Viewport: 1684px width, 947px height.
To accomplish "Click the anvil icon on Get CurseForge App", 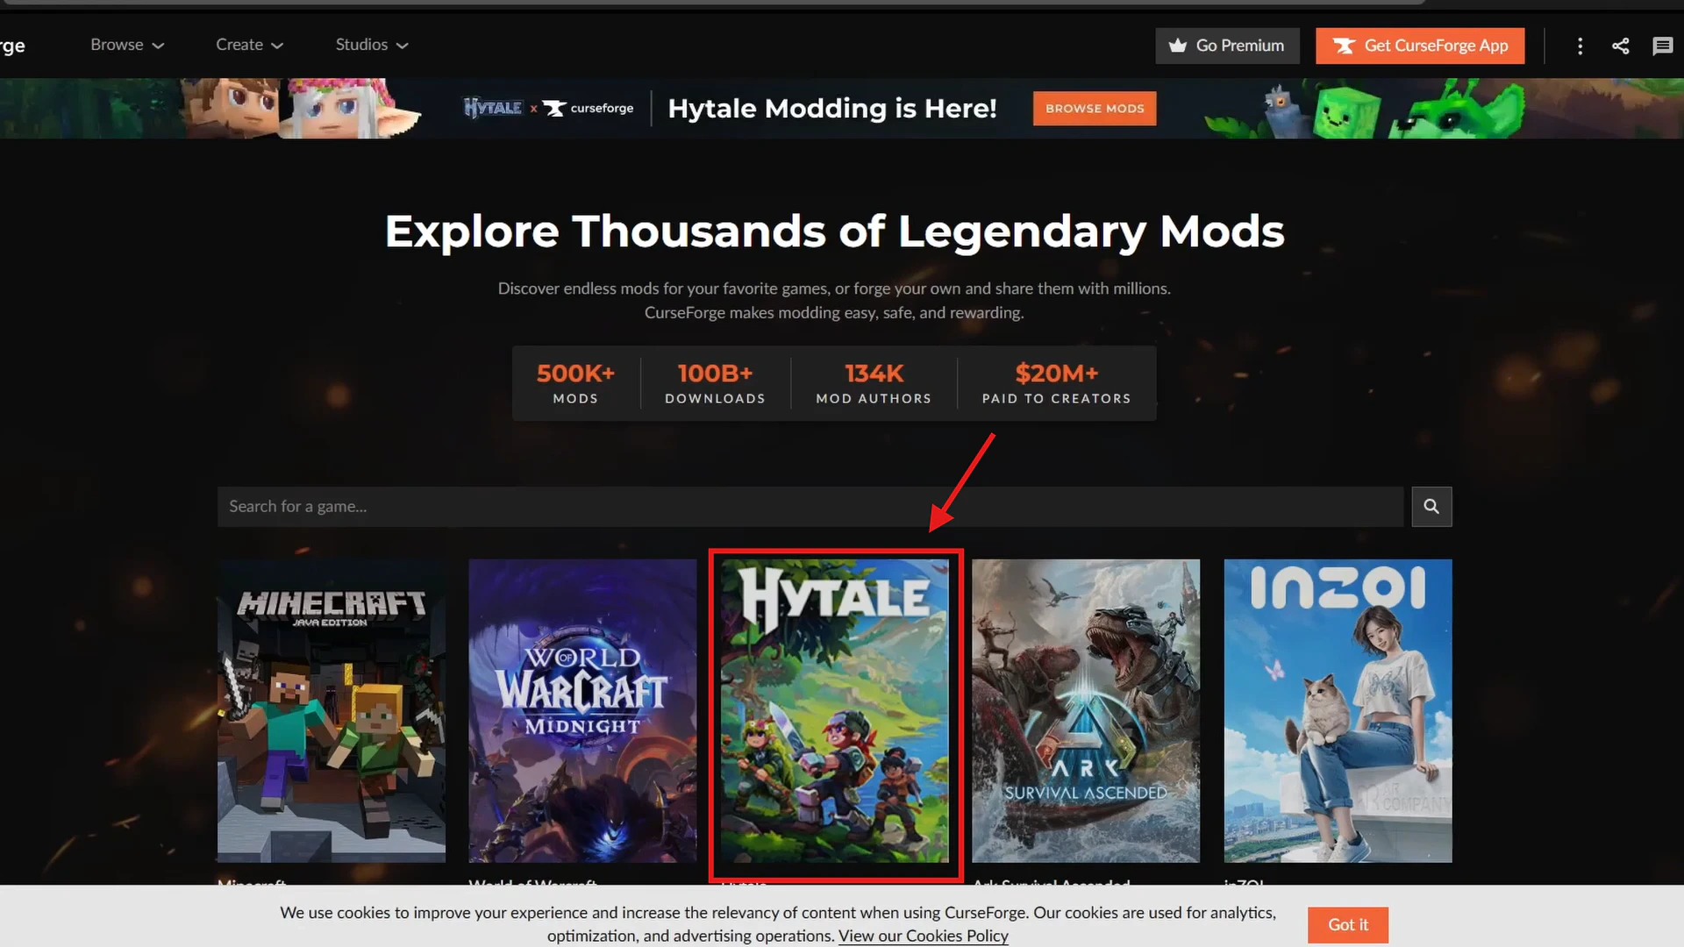I will point(1344,46).
